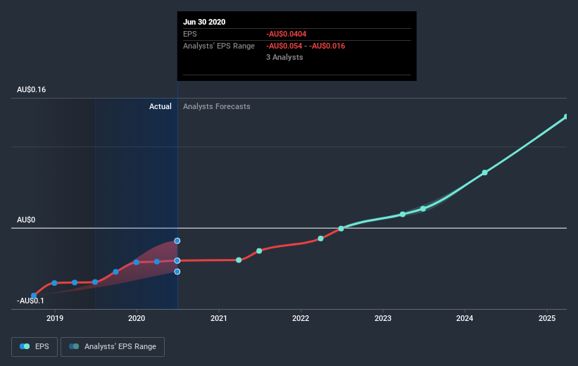The image size is (578, 366).
Task: Click the 2025 x-axis label
Action: (546, 318)
